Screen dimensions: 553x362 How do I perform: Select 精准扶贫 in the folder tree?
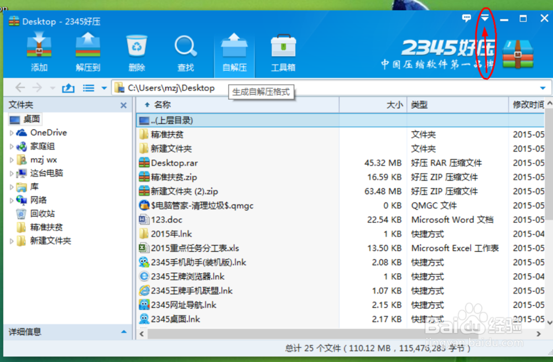40,227
